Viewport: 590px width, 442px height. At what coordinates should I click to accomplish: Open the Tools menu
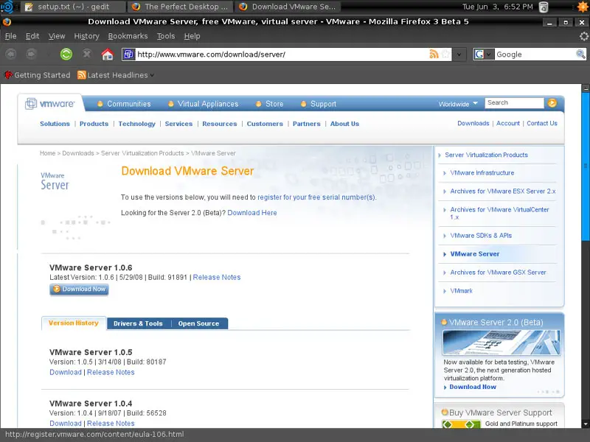coord(165,36)
